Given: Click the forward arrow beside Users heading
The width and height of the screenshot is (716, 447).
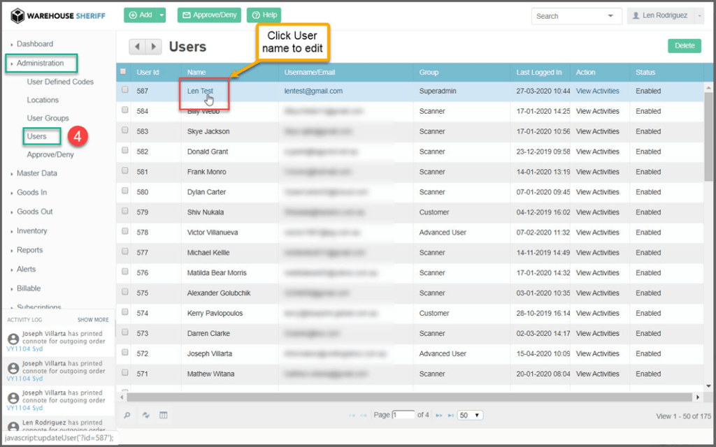Looking at the screenshot, I should 153,47.
